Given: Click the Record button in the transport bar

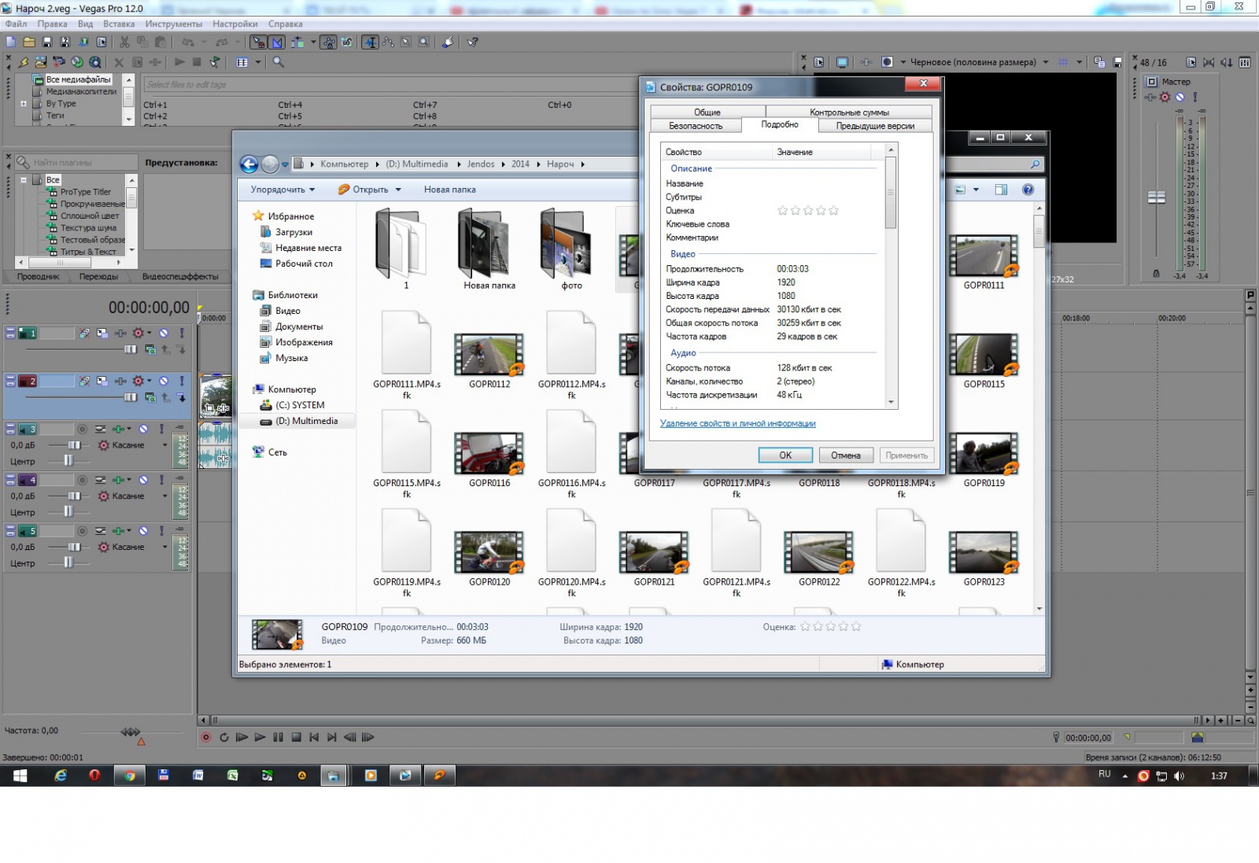Looking at the screenshot, I should point(206,737).
